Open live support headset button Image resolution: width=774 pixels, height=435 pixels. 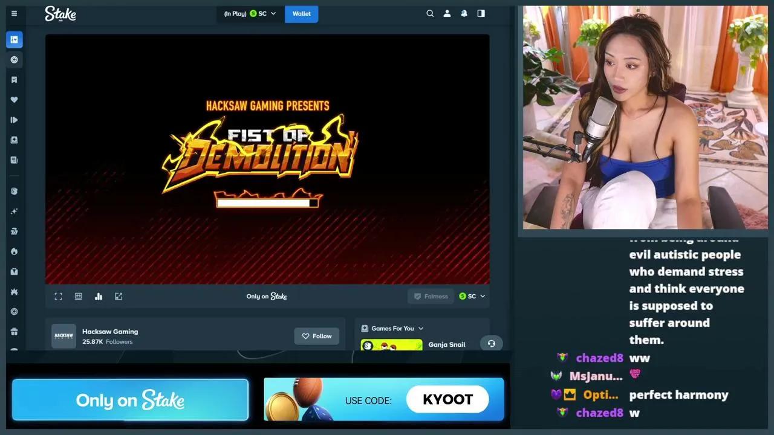click(x=492, y=344)
